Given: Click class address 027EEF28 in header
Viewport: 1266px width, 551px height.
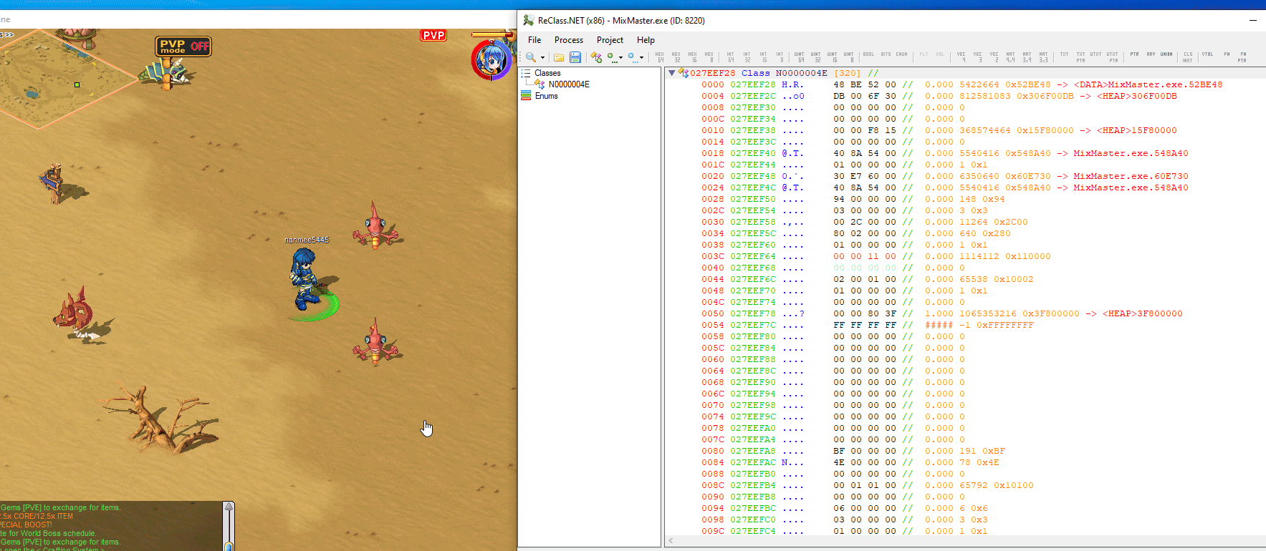Looking at the screenshot, I should (712, 73).
